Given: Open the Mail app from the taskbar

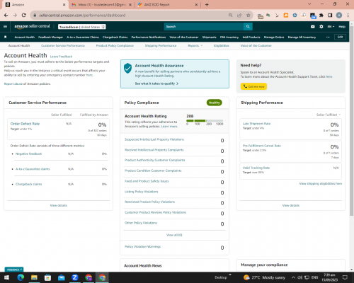Looking at the screenshot, I should [62, 277].
